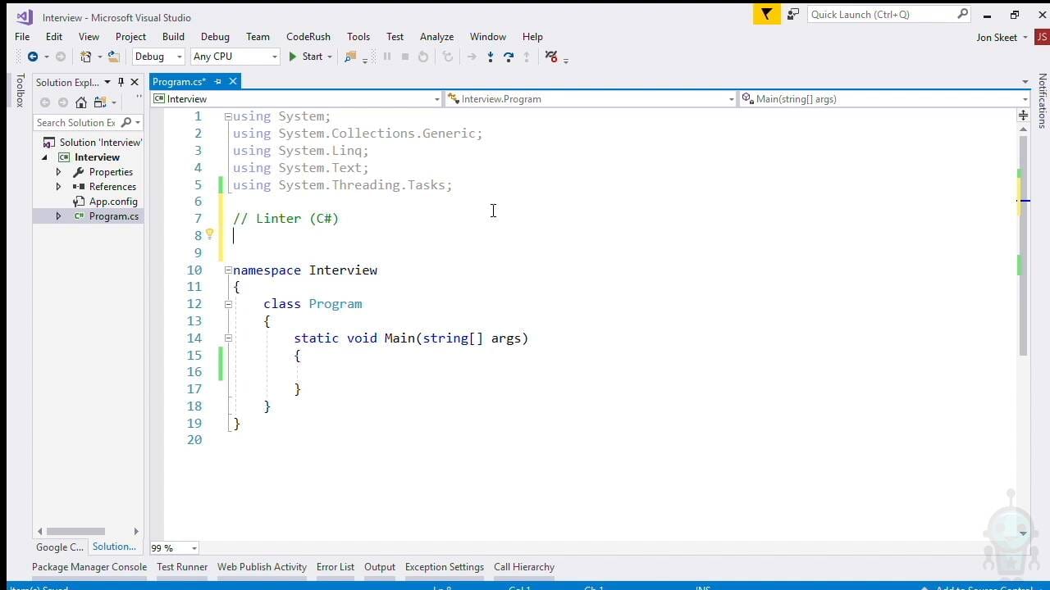Image resolution: width=1050 pixels, height=590 pixels.
Task: Toggle auto-hide pin on Solution Explorer
Action: click(119, 82)
